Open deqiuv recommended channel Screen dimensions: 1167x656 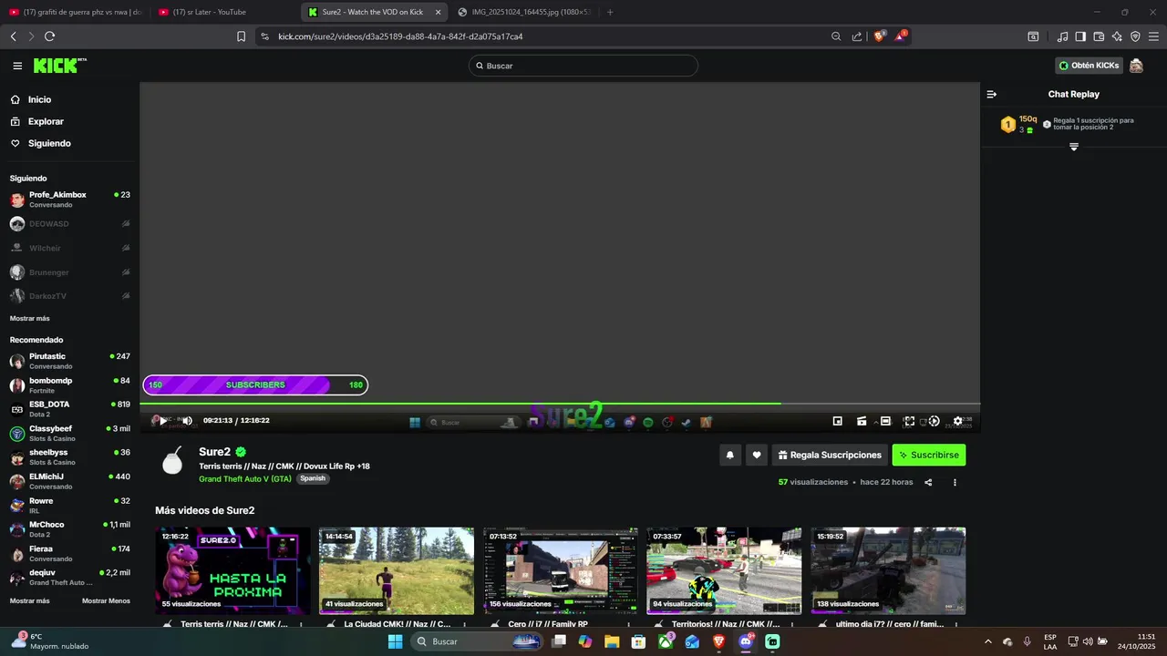pyautogui.click(x=70, y=578)
